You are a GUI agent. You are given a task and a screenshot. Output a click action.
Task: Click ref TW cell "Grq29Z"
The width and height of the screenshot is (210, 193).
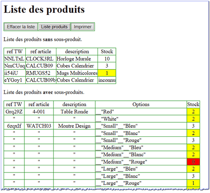[14, 112]
